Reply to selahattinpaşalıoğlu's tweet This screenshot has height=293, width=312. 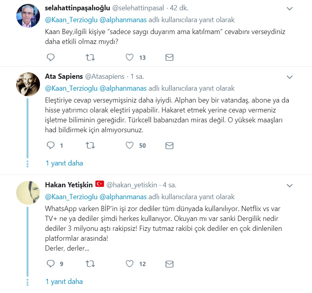(50, 57)
